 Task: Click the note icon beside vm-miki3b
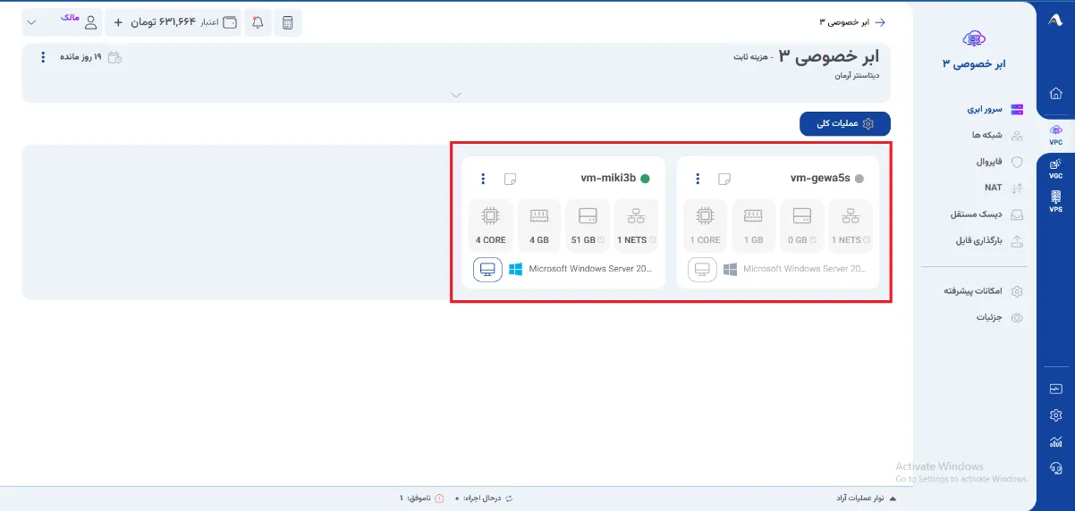pyautogui.click(x=510, y=179)
